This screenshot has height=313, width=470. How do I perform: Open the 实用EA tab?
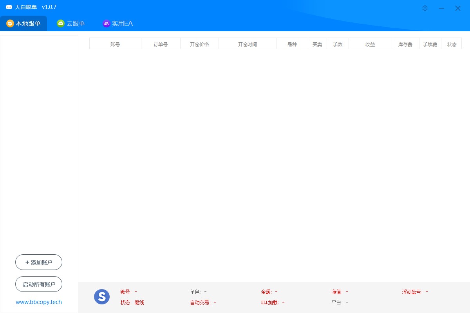point(122,23)
